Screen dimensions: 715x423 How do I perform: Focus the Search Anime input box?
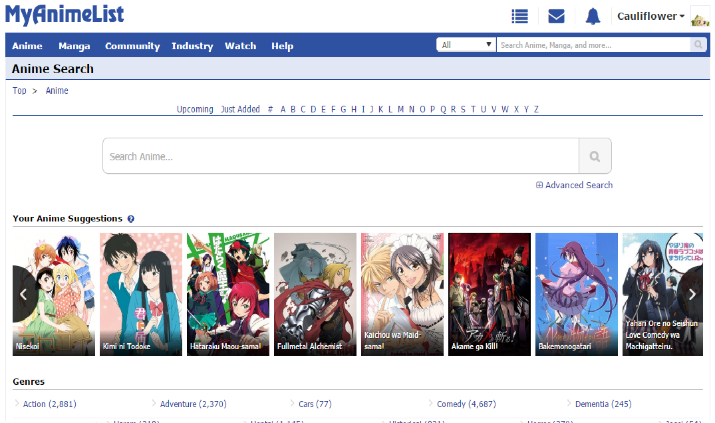tap(341, 156)
